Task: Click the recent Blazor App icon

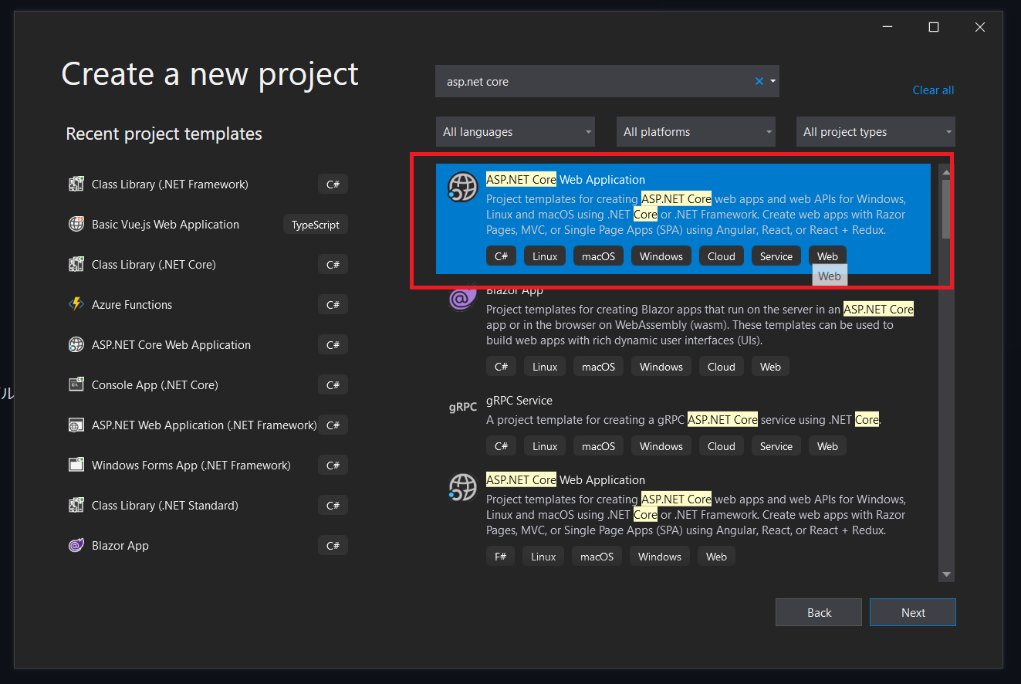Action: click(76, 546)
